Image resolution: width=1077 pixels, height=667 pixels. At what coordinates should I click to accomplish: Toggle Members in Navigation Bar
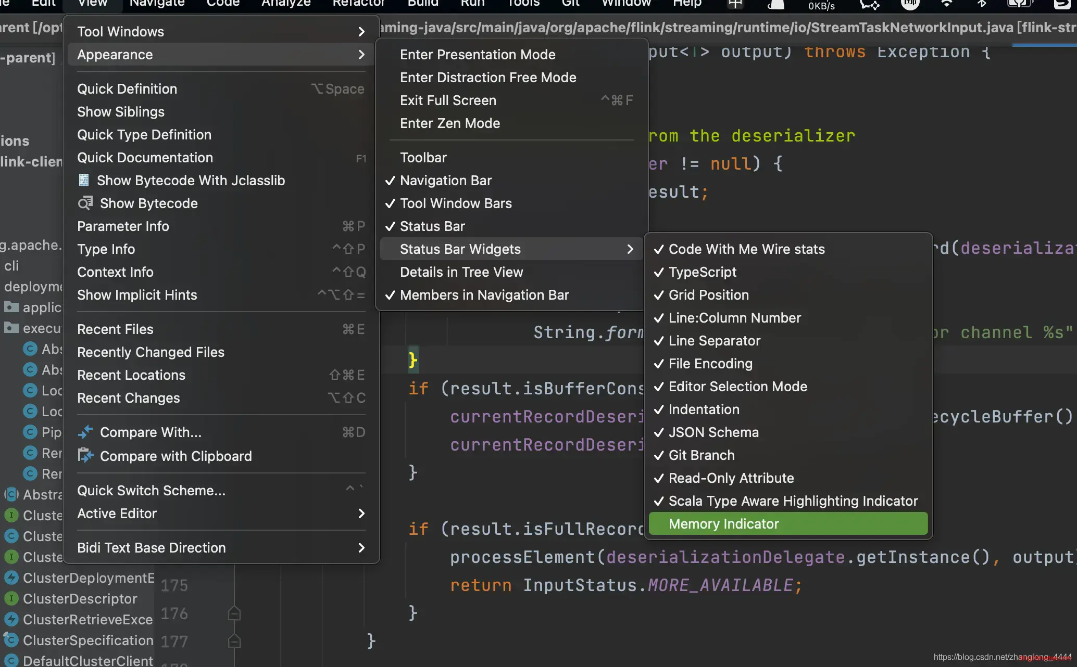(x=484, y=295)
